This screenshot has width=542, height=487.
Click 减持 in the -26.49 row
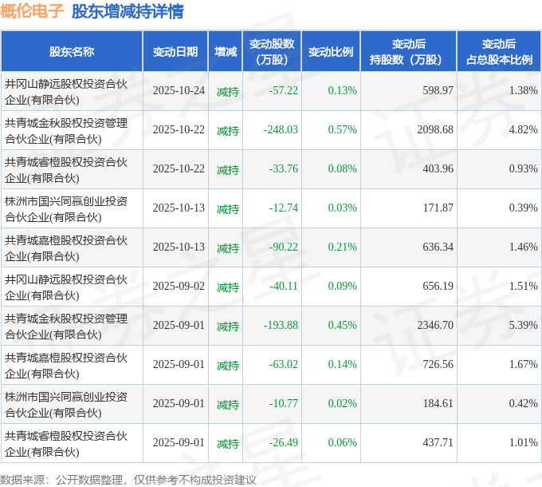tap(228, 444)
